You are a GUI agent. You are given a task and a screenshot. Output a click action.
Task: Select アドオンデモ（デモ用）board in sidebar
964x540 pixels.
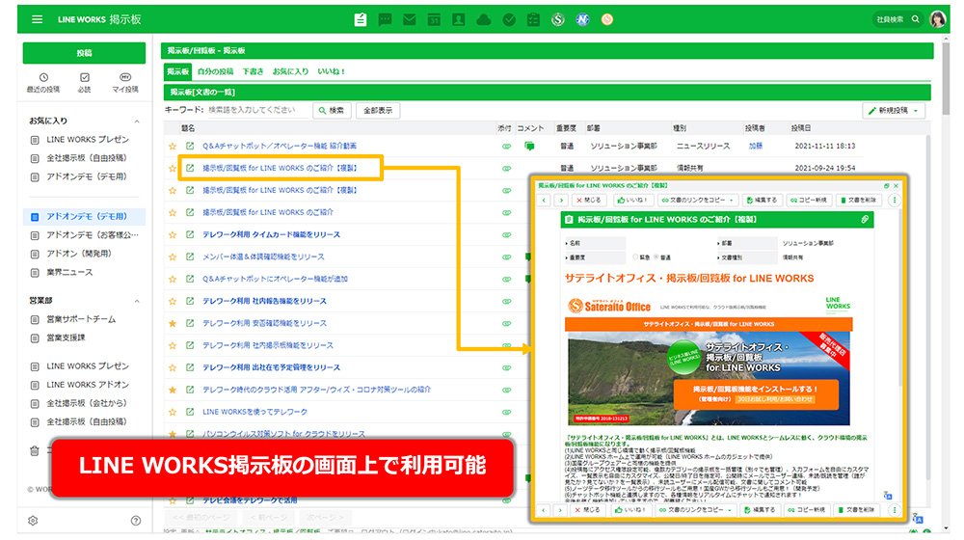click(84, 217)
